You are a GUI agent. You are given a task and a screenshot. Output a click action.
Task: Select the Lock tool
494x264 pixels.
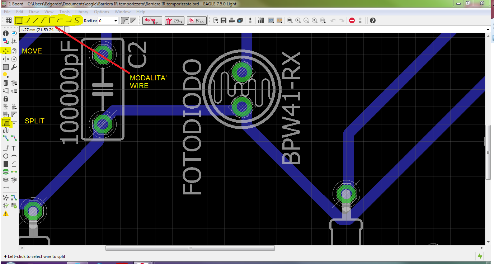click(x=6, y=98)
